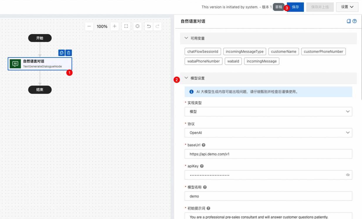362x219 pixels.
Task: Open the documentation book icon
Action: pos(349,21)
